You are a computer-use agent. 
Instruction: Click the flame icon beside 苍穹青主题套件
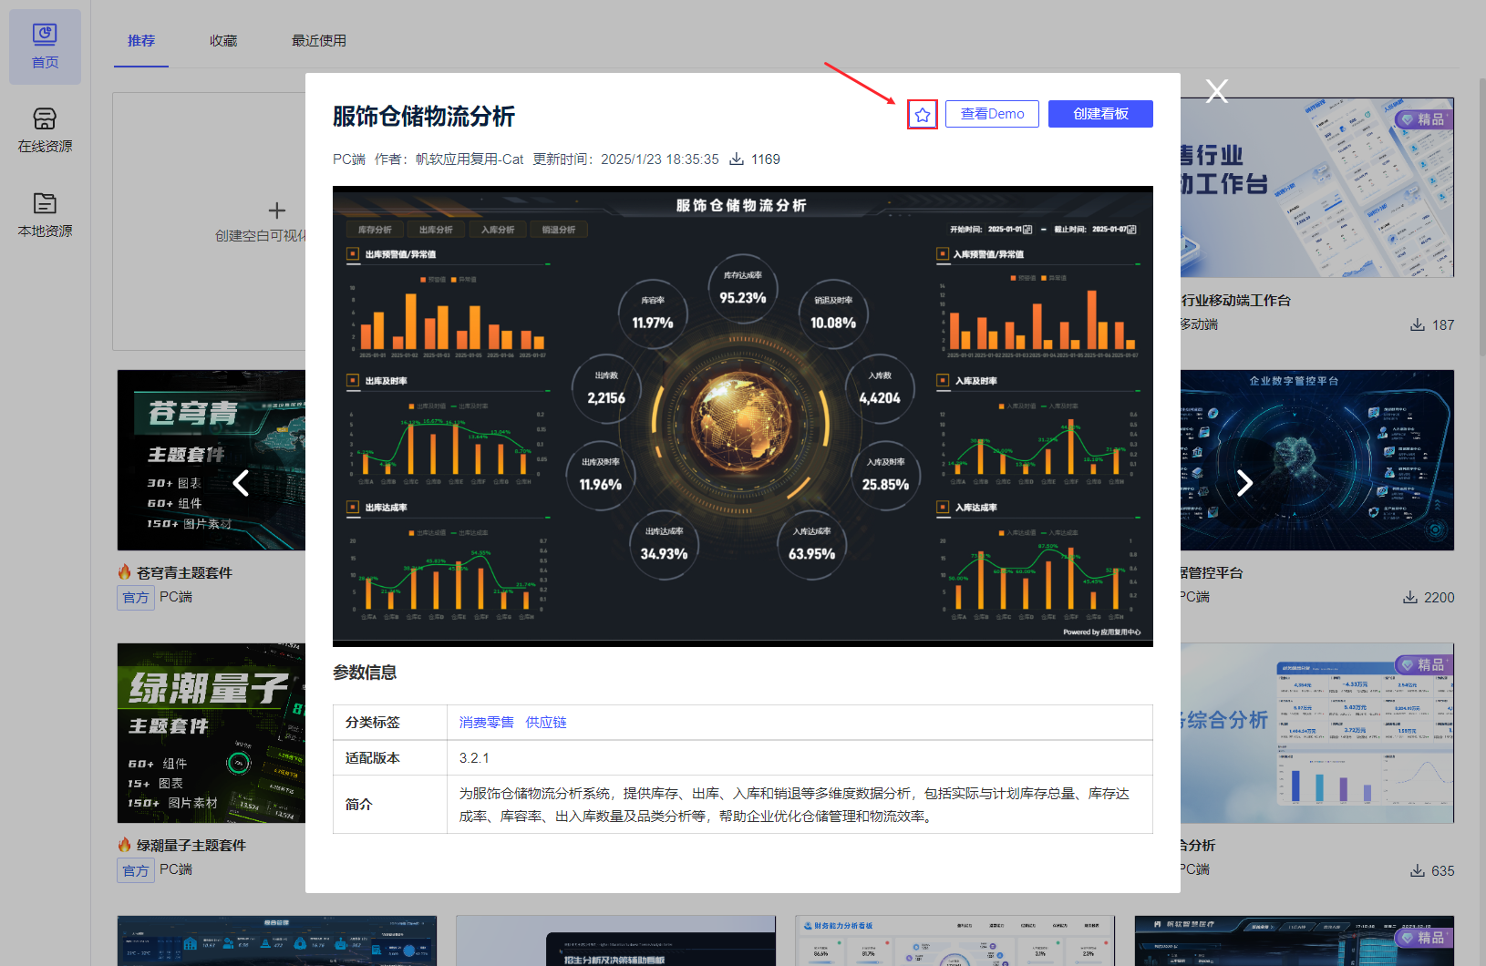(125, 572)
